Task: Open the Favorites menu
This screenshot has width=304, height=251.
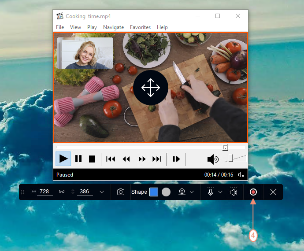Action: click(140, 27)
